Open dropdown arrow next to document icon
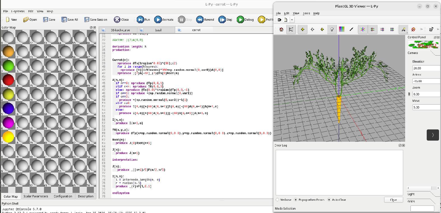This screenshot has width=441, height=213. point(292,20)
